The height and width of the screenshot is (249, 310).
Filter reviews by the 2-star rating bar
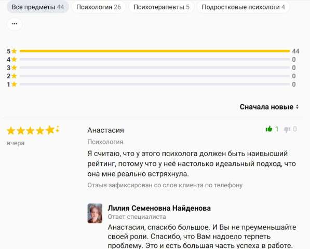155,76
